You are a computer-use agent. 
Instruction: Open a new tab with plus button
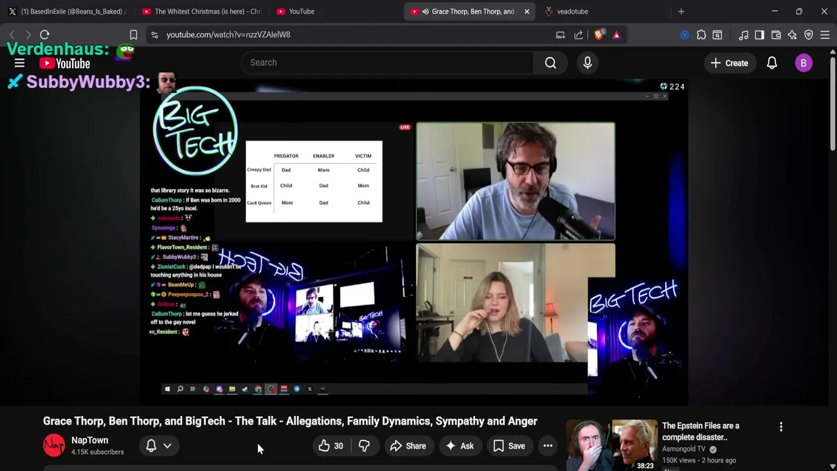click(681, 11)
